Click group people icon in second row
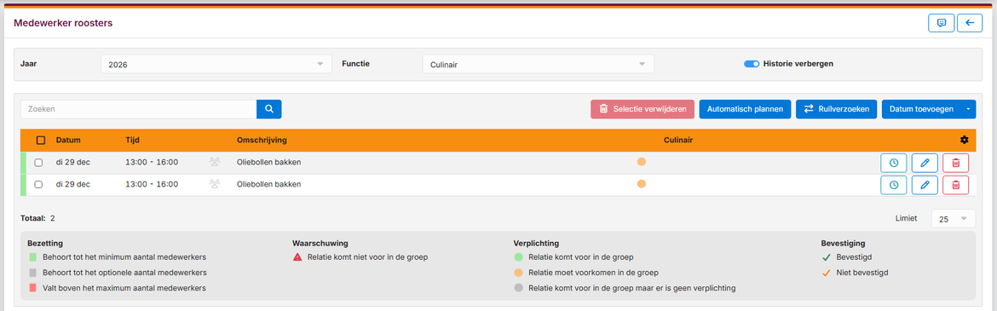Screen dimensions: 997x311 point(214,184)
